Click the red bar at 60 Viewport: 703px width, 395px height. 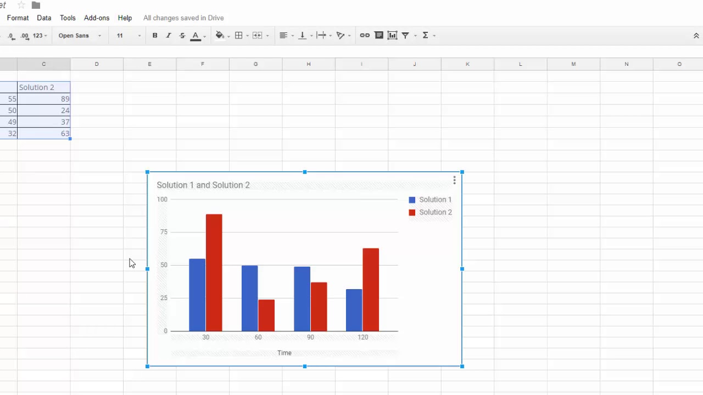[x=266, y=315]
